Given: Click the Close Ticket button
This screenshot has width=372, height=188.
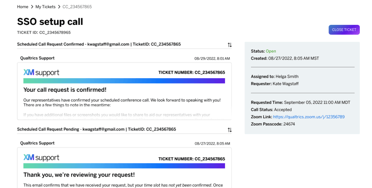Looking at the screenshot, I should coord(344,30).
